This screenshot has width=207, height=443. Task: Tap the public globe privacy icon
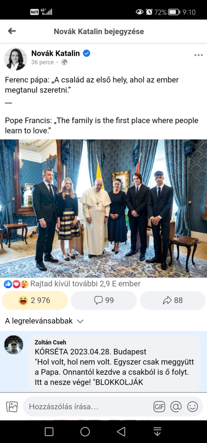point(65,62)
